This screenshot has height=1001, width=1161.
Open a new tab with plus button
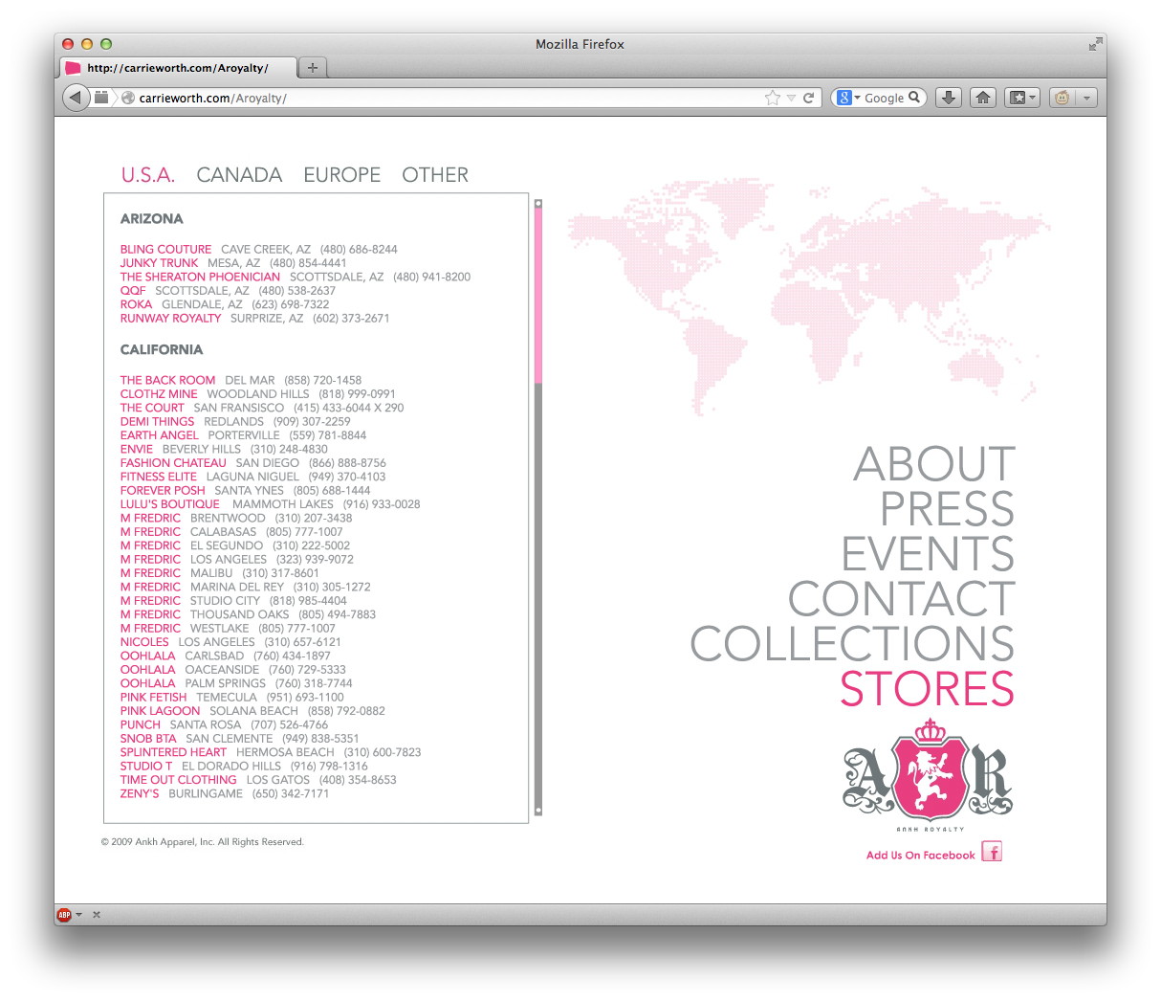pyautogui.click(x=312, y=67)
